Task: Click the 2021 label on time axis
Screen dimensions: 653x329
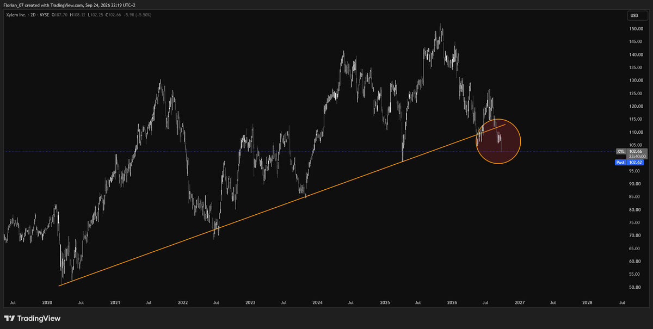Action: point(115,302)
